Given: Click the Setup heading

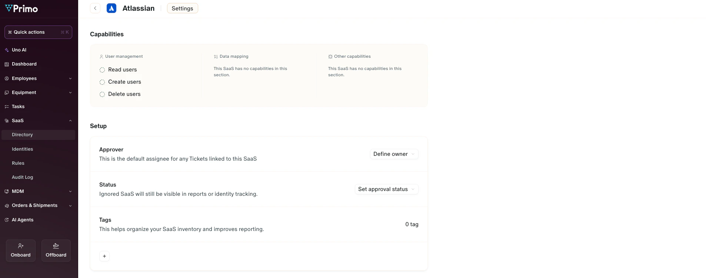Looking at the screenshot, I should tap(98, 126).
